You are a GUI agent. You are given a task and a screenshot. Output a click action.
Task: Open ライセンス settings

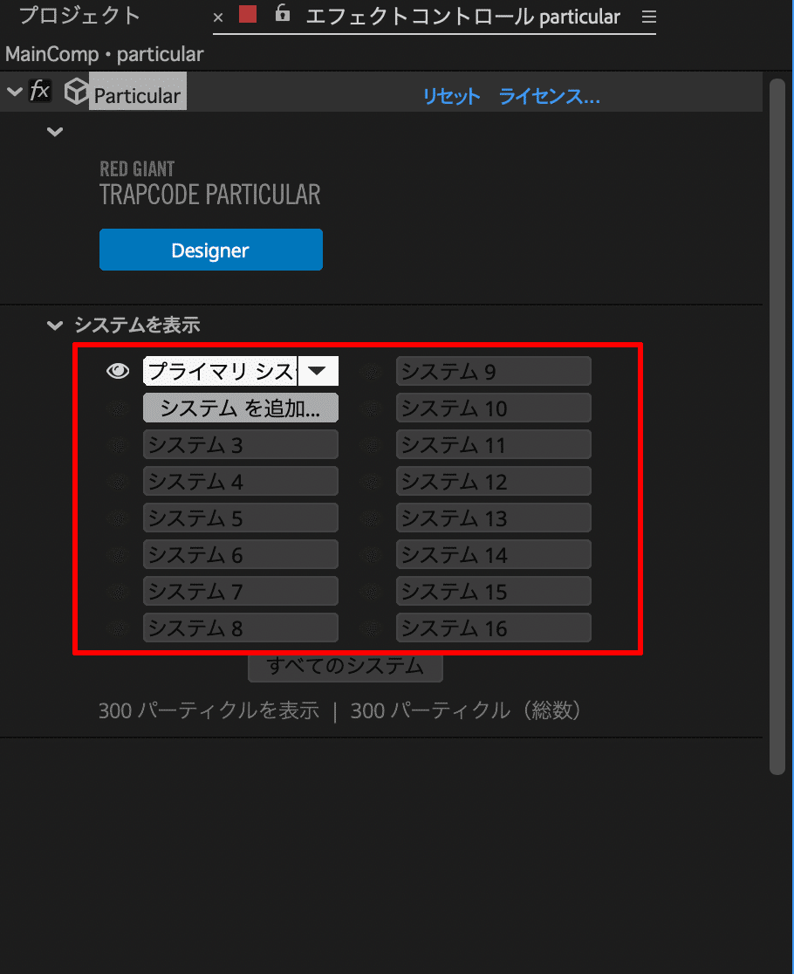pos(549,97)
